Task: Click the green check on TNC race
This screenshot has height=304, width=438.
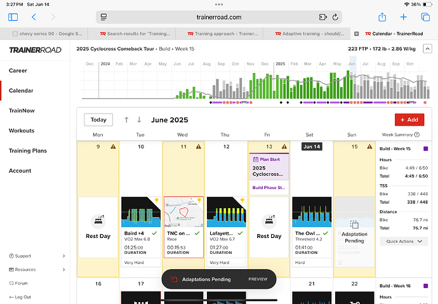Action: (x=197, y=233)
